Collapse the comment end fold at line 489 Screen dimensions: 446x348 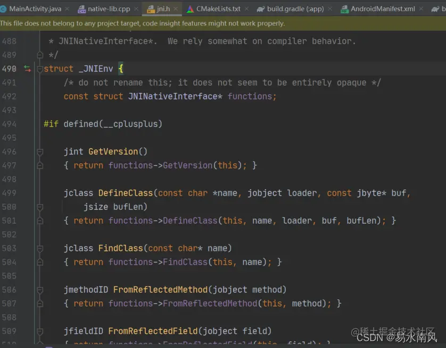click(40, 55)
